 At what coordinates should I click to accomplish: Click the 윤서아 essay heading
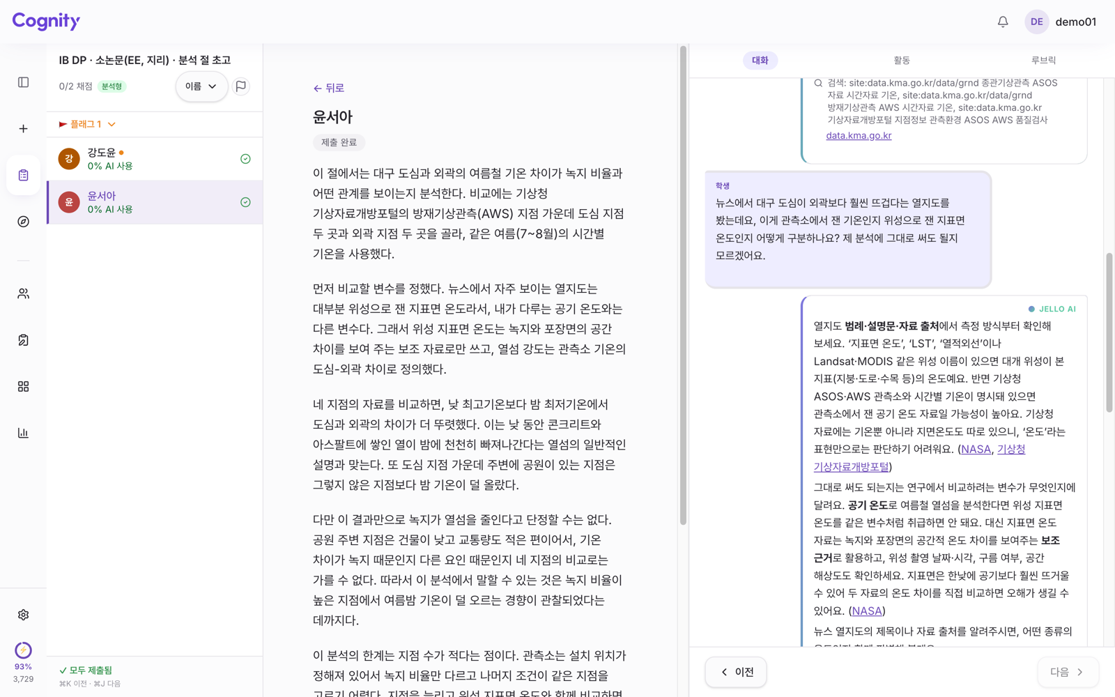point(332,117)
